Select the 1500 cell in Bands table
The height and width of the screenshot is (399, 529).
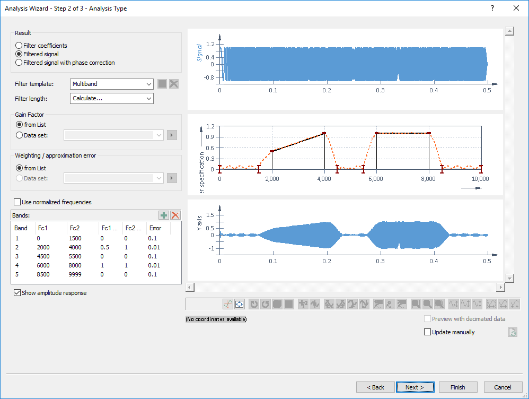tap(75, 238)
